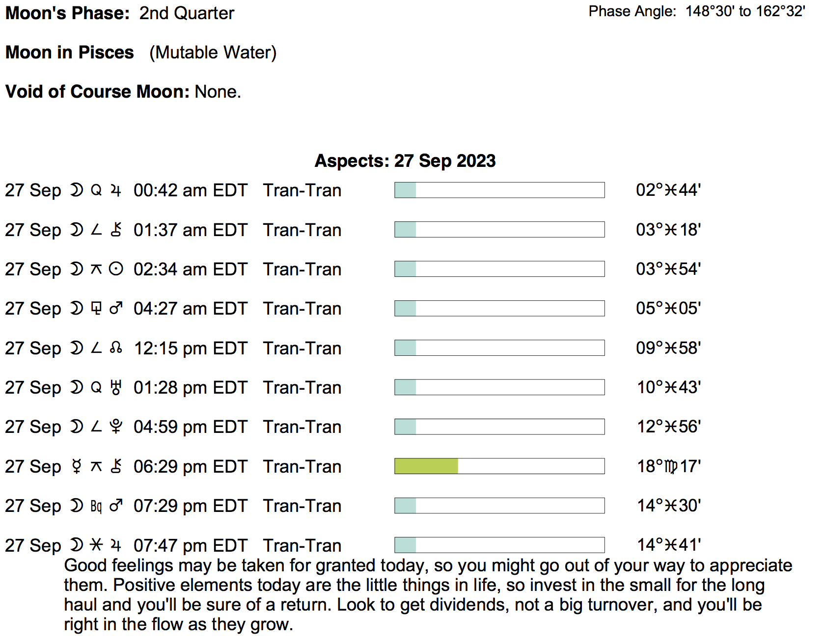Click the Phase Angle text at top right
The width and height of the screenshot is (823, 641).
tap(696, 11)
